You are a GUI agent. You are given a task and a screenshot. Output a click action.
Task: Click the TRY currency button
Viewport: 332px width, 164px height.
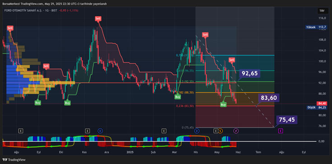click(322, 11)
